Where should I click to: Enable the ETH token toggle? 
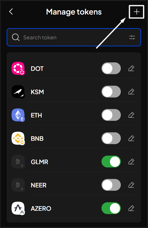(111, 115)
